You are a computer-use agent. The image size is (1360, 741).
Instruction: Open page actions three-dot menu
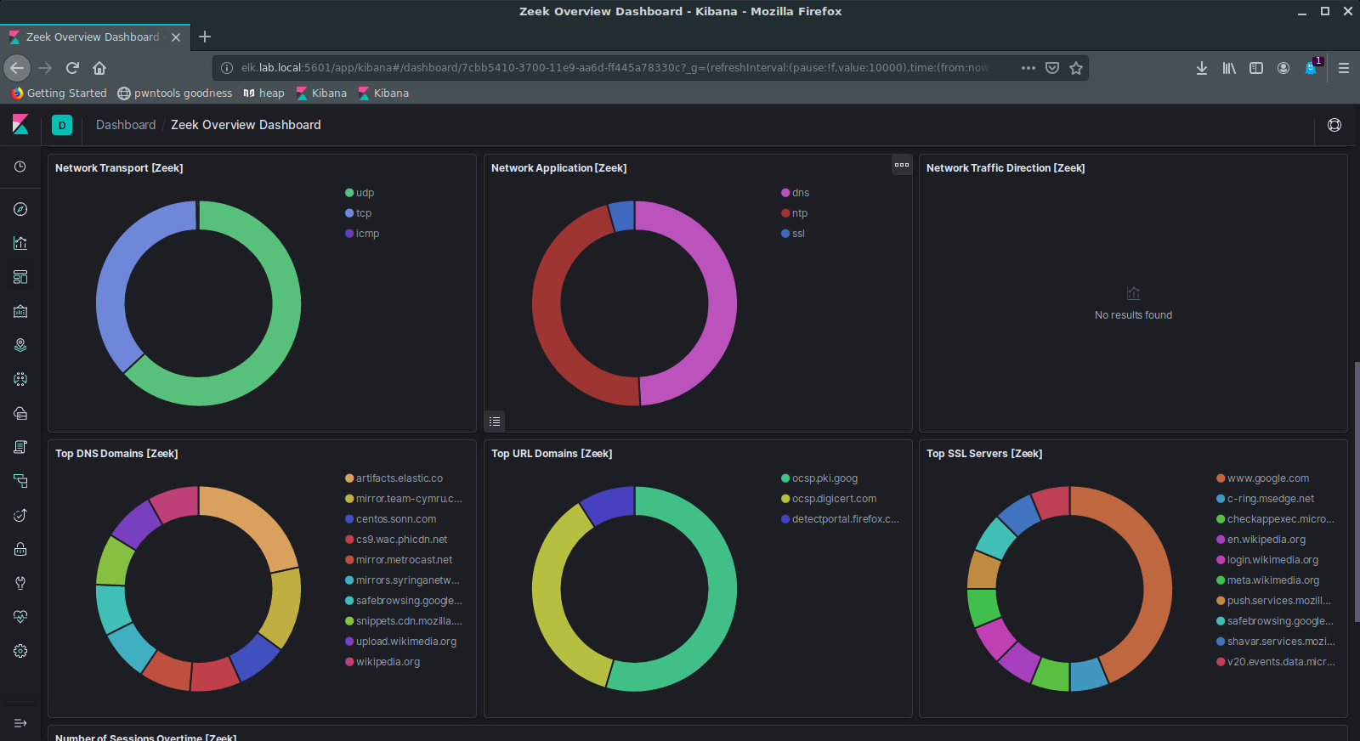click(1028, 68)
